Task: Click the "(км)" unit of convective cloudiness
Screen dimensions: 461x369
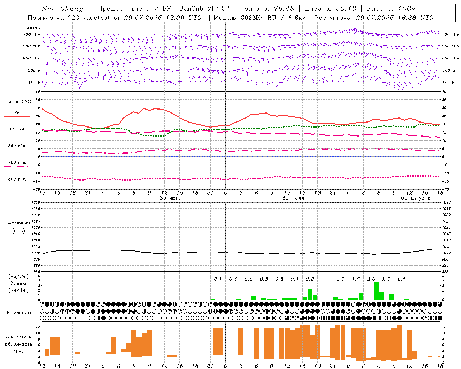Action: click(x=18, y=351)
